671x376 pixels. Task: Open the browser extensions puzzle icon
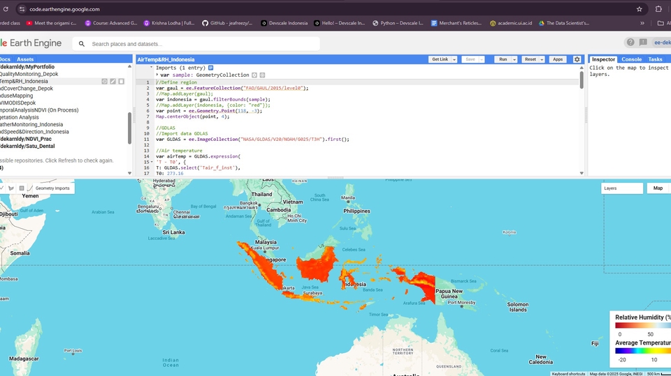[x=658, y=9]
